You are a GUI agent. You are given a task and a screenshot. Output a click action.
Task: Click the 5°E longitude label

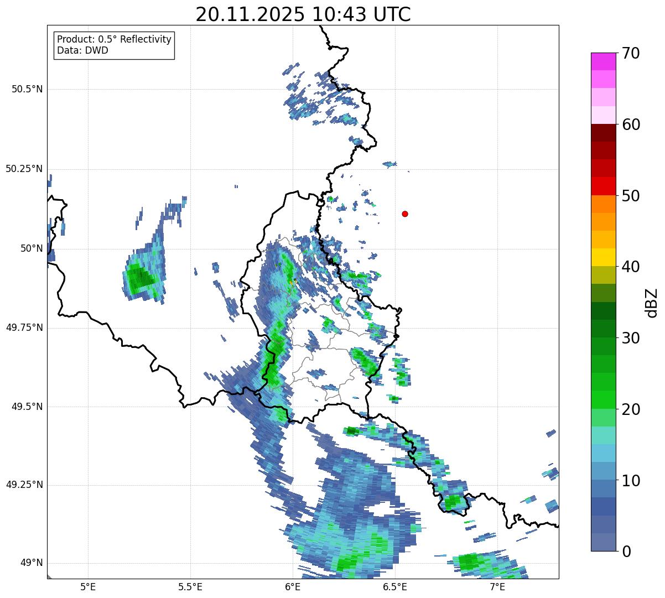tap(88, 587)
